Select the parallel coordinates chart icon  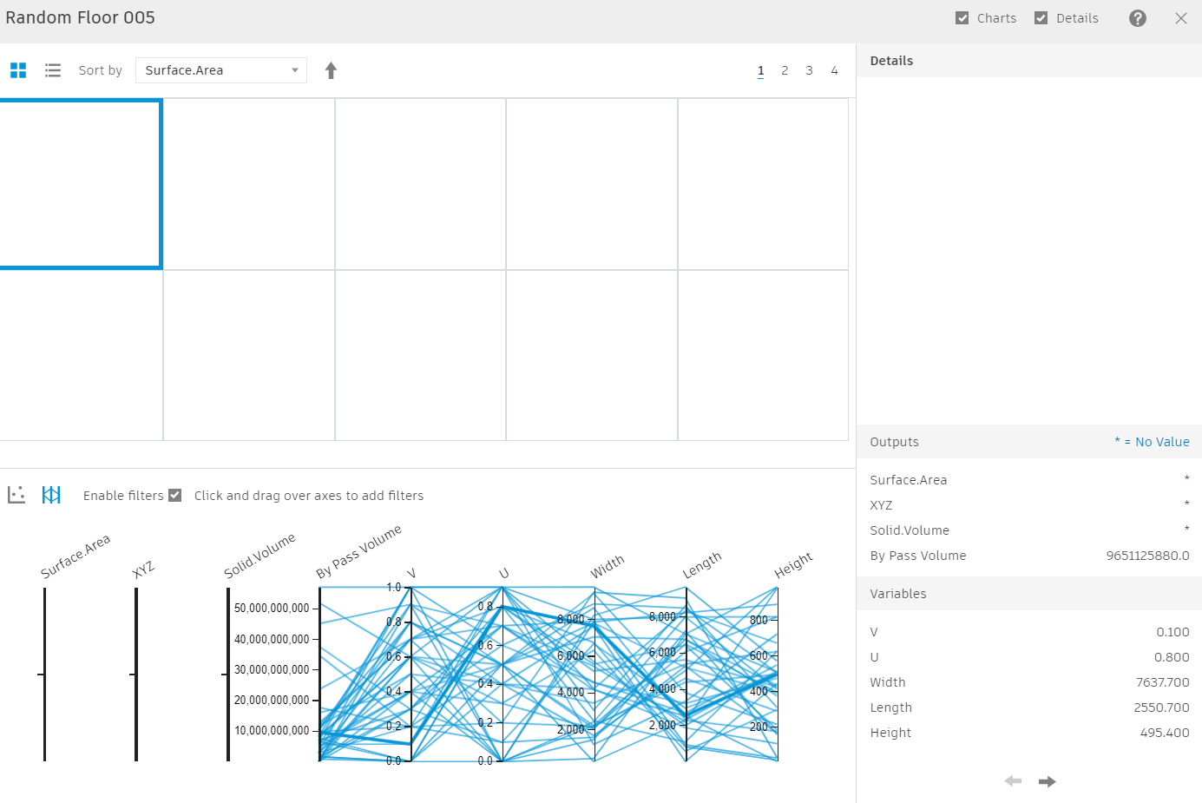click(51, 495)
